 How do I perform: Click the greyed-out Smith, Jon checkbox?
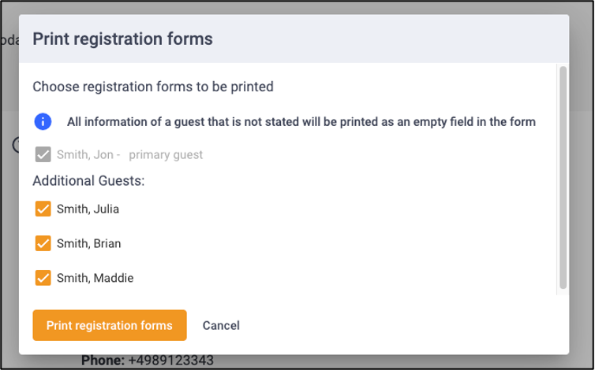43,154
